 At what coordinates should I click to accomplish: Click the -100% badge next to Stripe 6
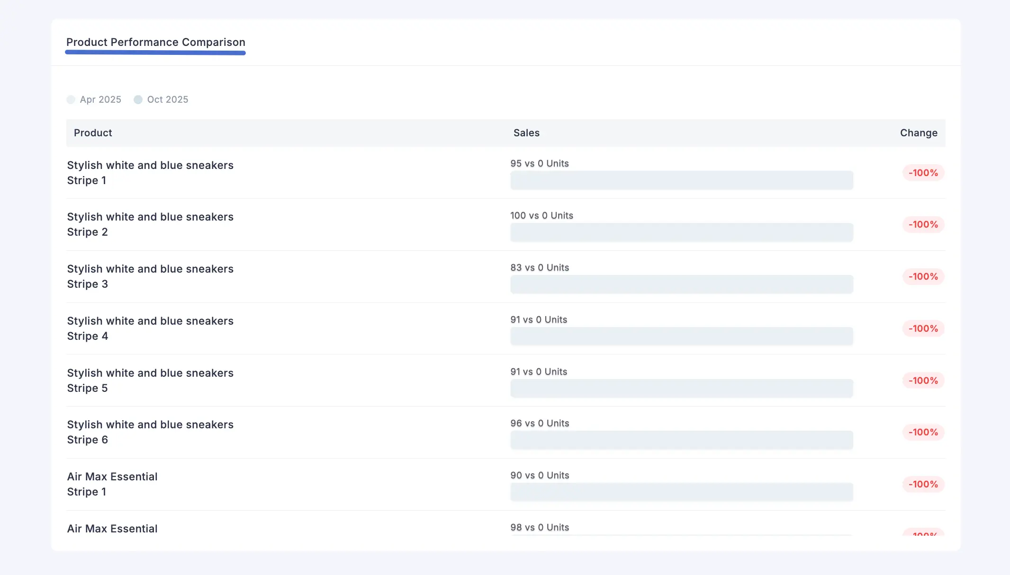(922, 432)
